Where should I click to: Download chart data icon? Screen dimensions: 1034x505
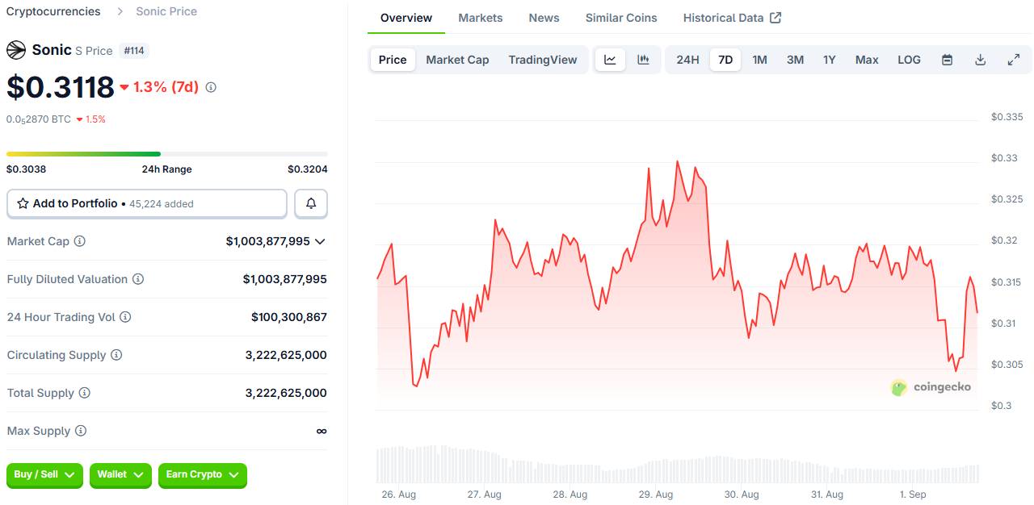pyautogui.click(x=980, y=60)
